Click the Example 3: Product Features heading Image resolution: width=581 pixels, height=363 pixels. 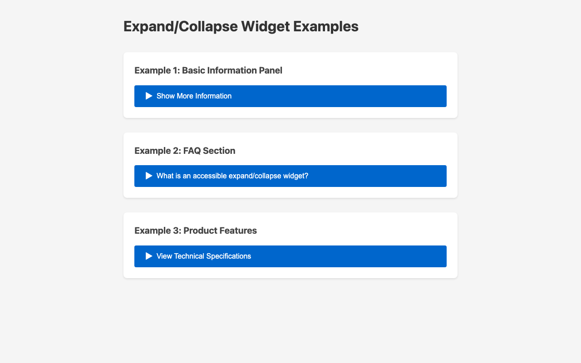click(196, 231)
